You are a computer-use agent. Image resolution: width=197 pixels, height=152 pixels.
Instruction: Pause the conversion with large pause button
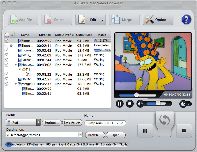tap(145, 131)
